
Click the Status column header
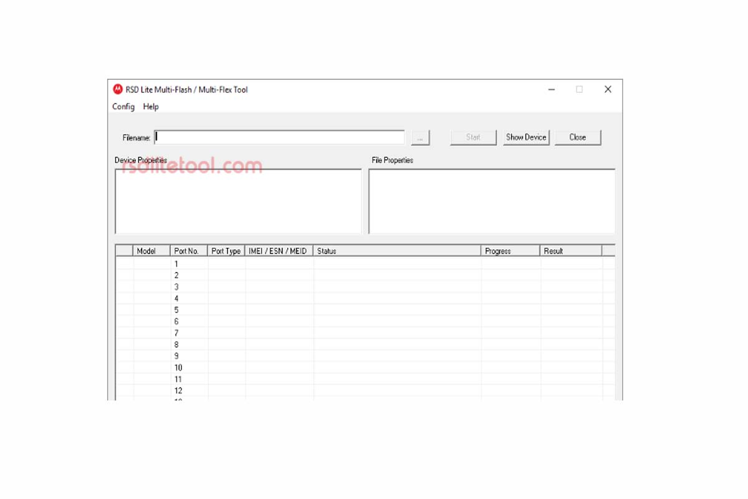click(397, 251)
